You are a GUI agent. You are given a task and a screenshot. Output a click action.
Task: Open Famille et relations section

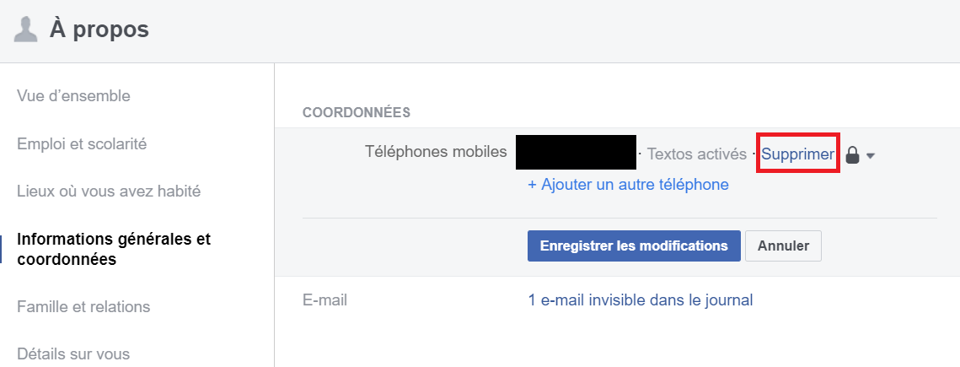[x=84, y=306]
